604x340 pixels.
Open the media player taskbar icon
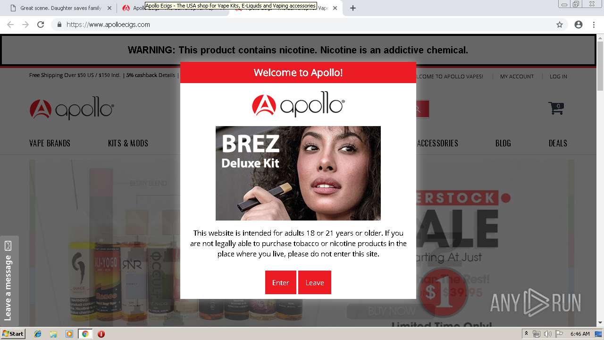[x=69, y=334]
